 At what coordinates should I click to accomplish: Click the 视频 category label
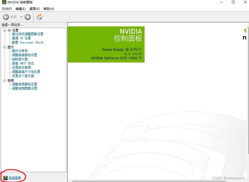tap(10, 81)
